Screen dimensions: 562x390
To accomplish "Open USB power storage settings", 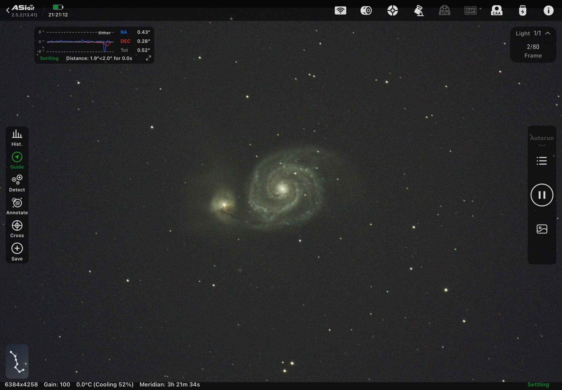I will point(522,11).
